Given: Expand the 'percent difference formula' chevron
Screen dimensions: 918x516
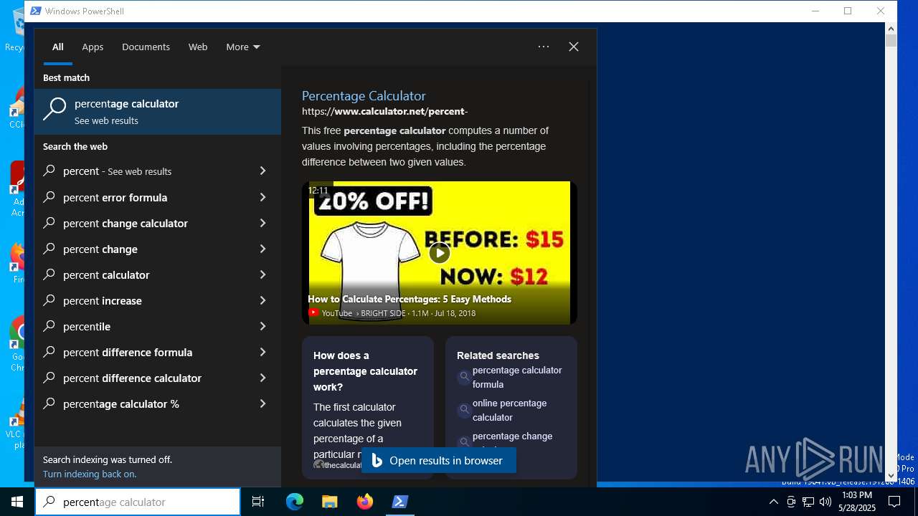Looking at the screenshot, I should (x=262, y=352).
